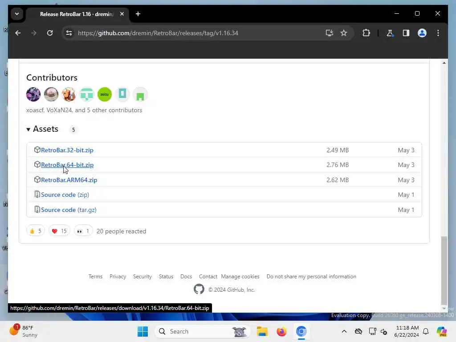The height and width of the screenshot is (342, 456).
Task: Open the first purple contributor avatar
Action: pyautogui.click(x=33, y=94)
